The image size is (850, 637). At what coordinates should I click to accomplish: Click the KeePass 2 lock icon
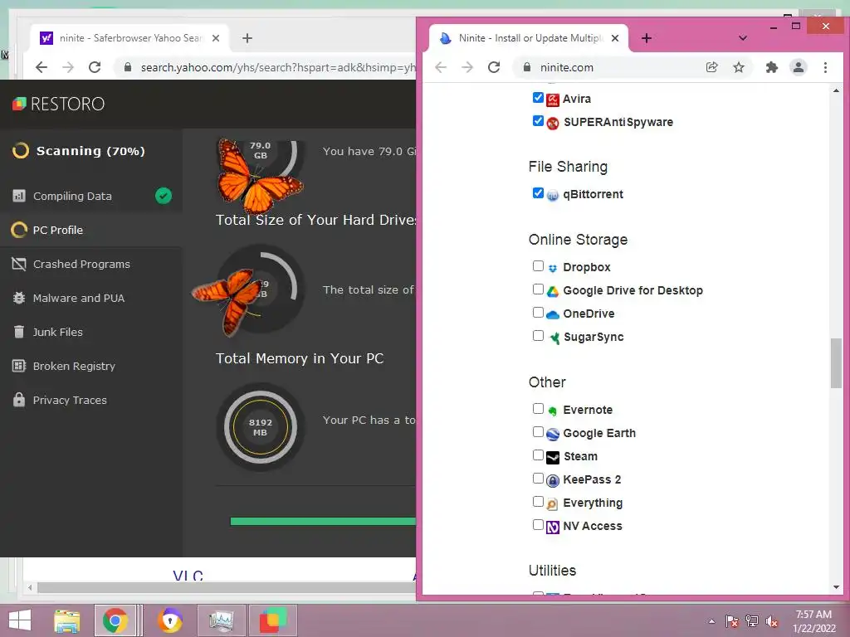click(552, 480)
